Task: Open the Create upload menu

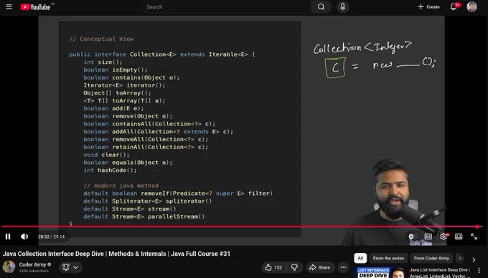Action: tap(428, 7)
